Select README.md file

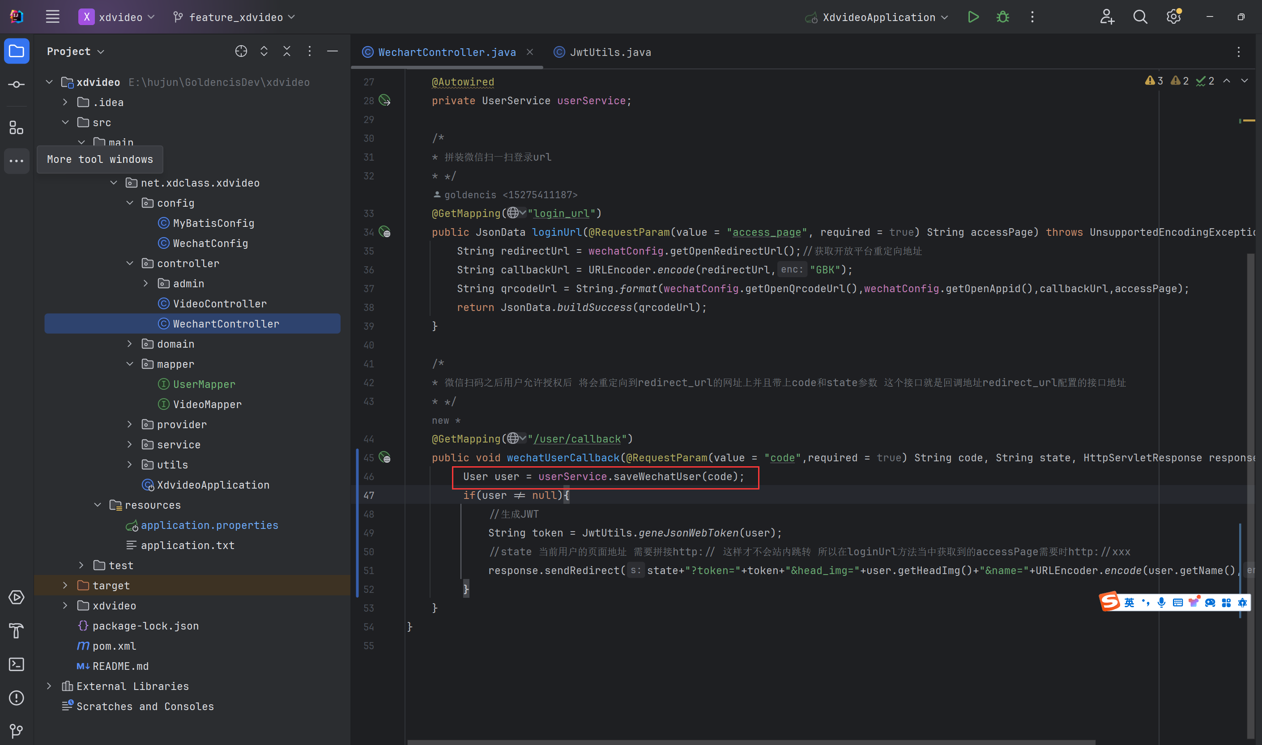coord(112,666)
